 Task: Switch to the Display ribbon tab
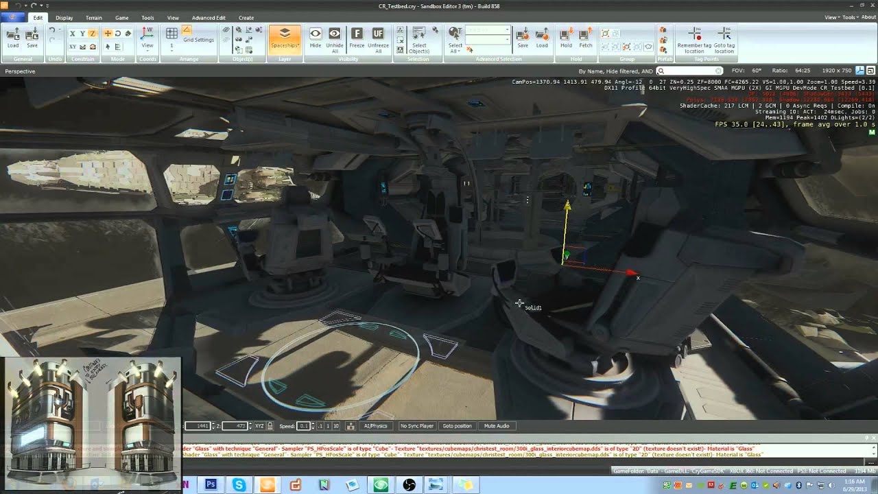coord(64,18)
